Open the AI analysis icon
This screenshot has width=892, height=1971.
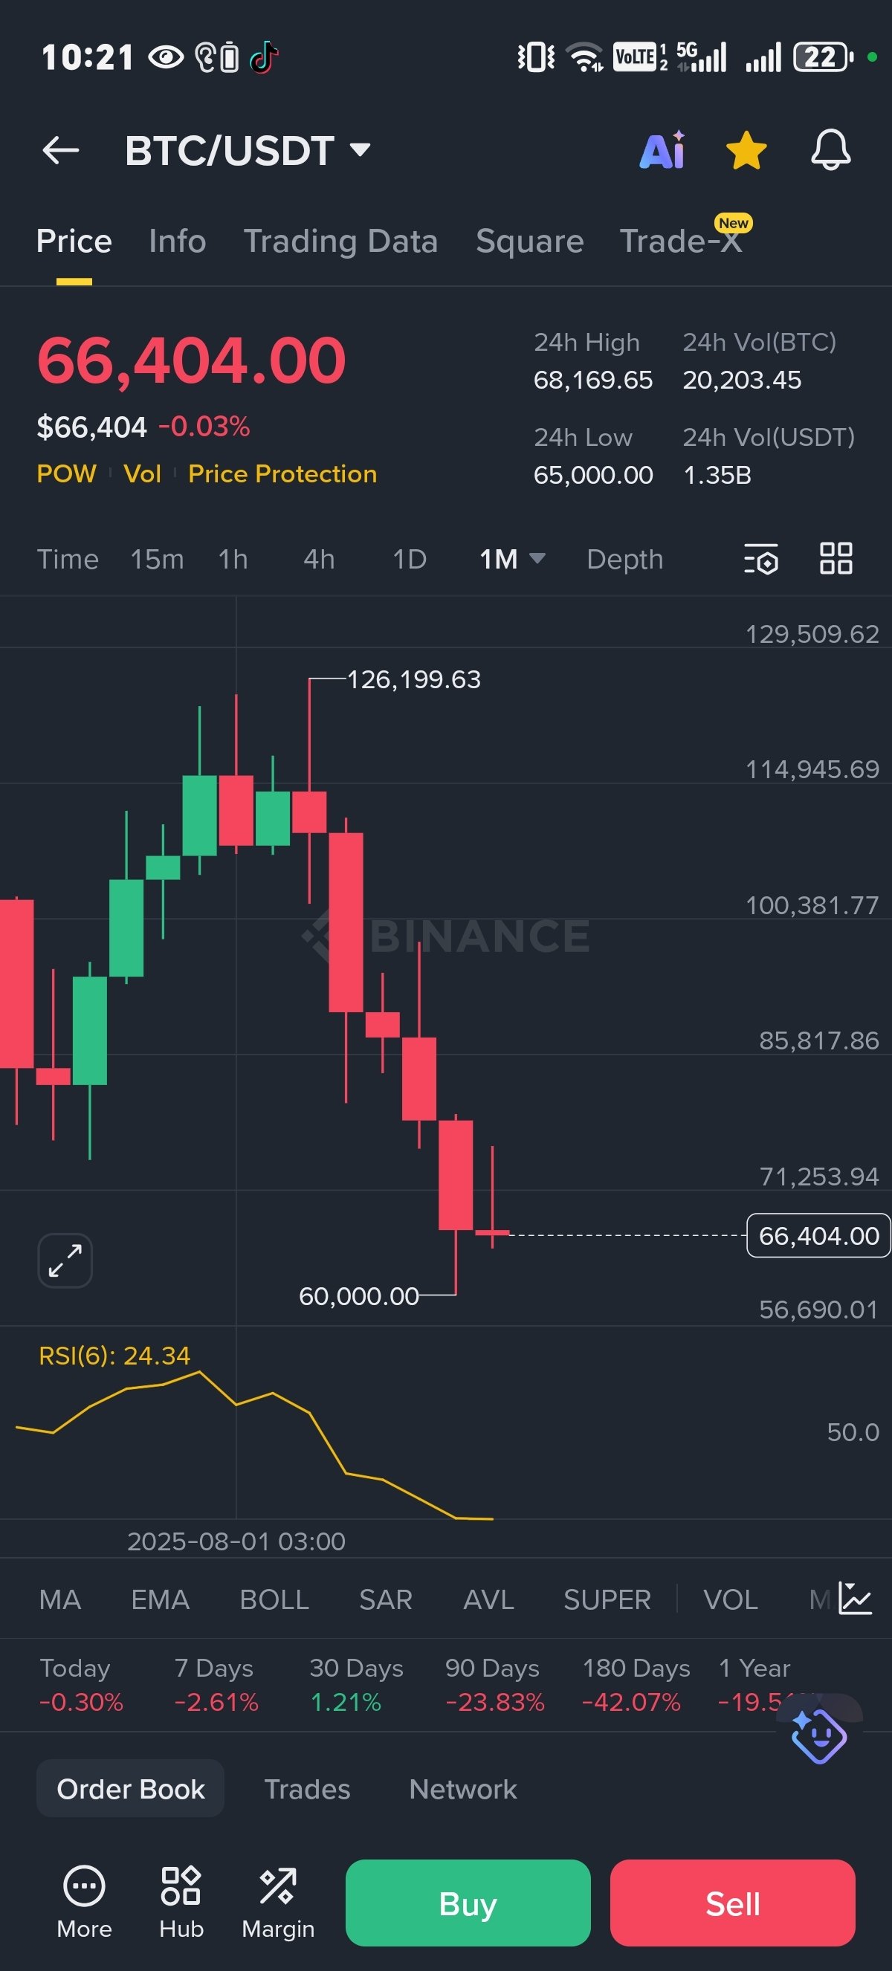click(x=662, y=150)
